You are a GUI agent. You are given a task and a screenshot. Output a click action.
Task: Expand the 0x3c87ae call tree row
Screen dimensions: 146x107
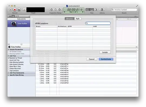(x=61, y=64)
